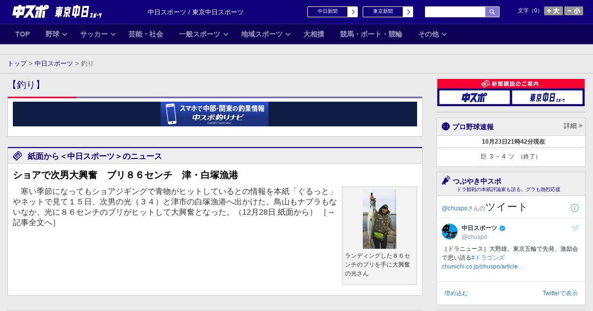Image resolution: width=593 pixels, height=311 pixels.
Task: Click the Twitter info icon
Action: click(575, 208)
